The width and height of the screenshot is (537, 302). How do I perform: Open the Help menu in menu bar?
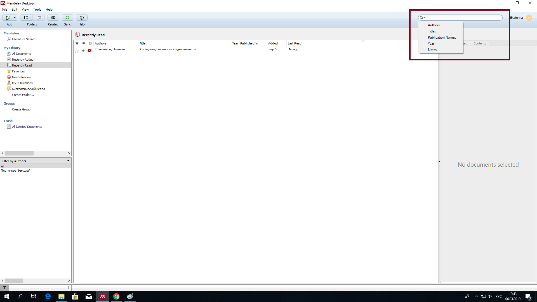click(49, 10)
